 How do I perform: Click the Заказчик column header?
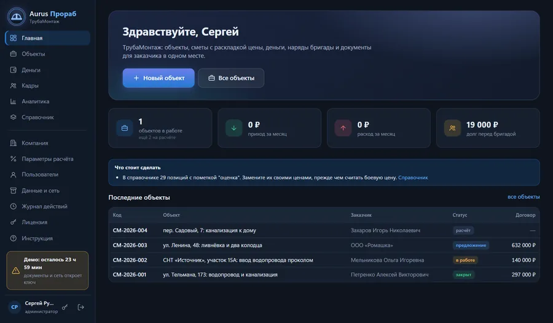click(361, 215)
